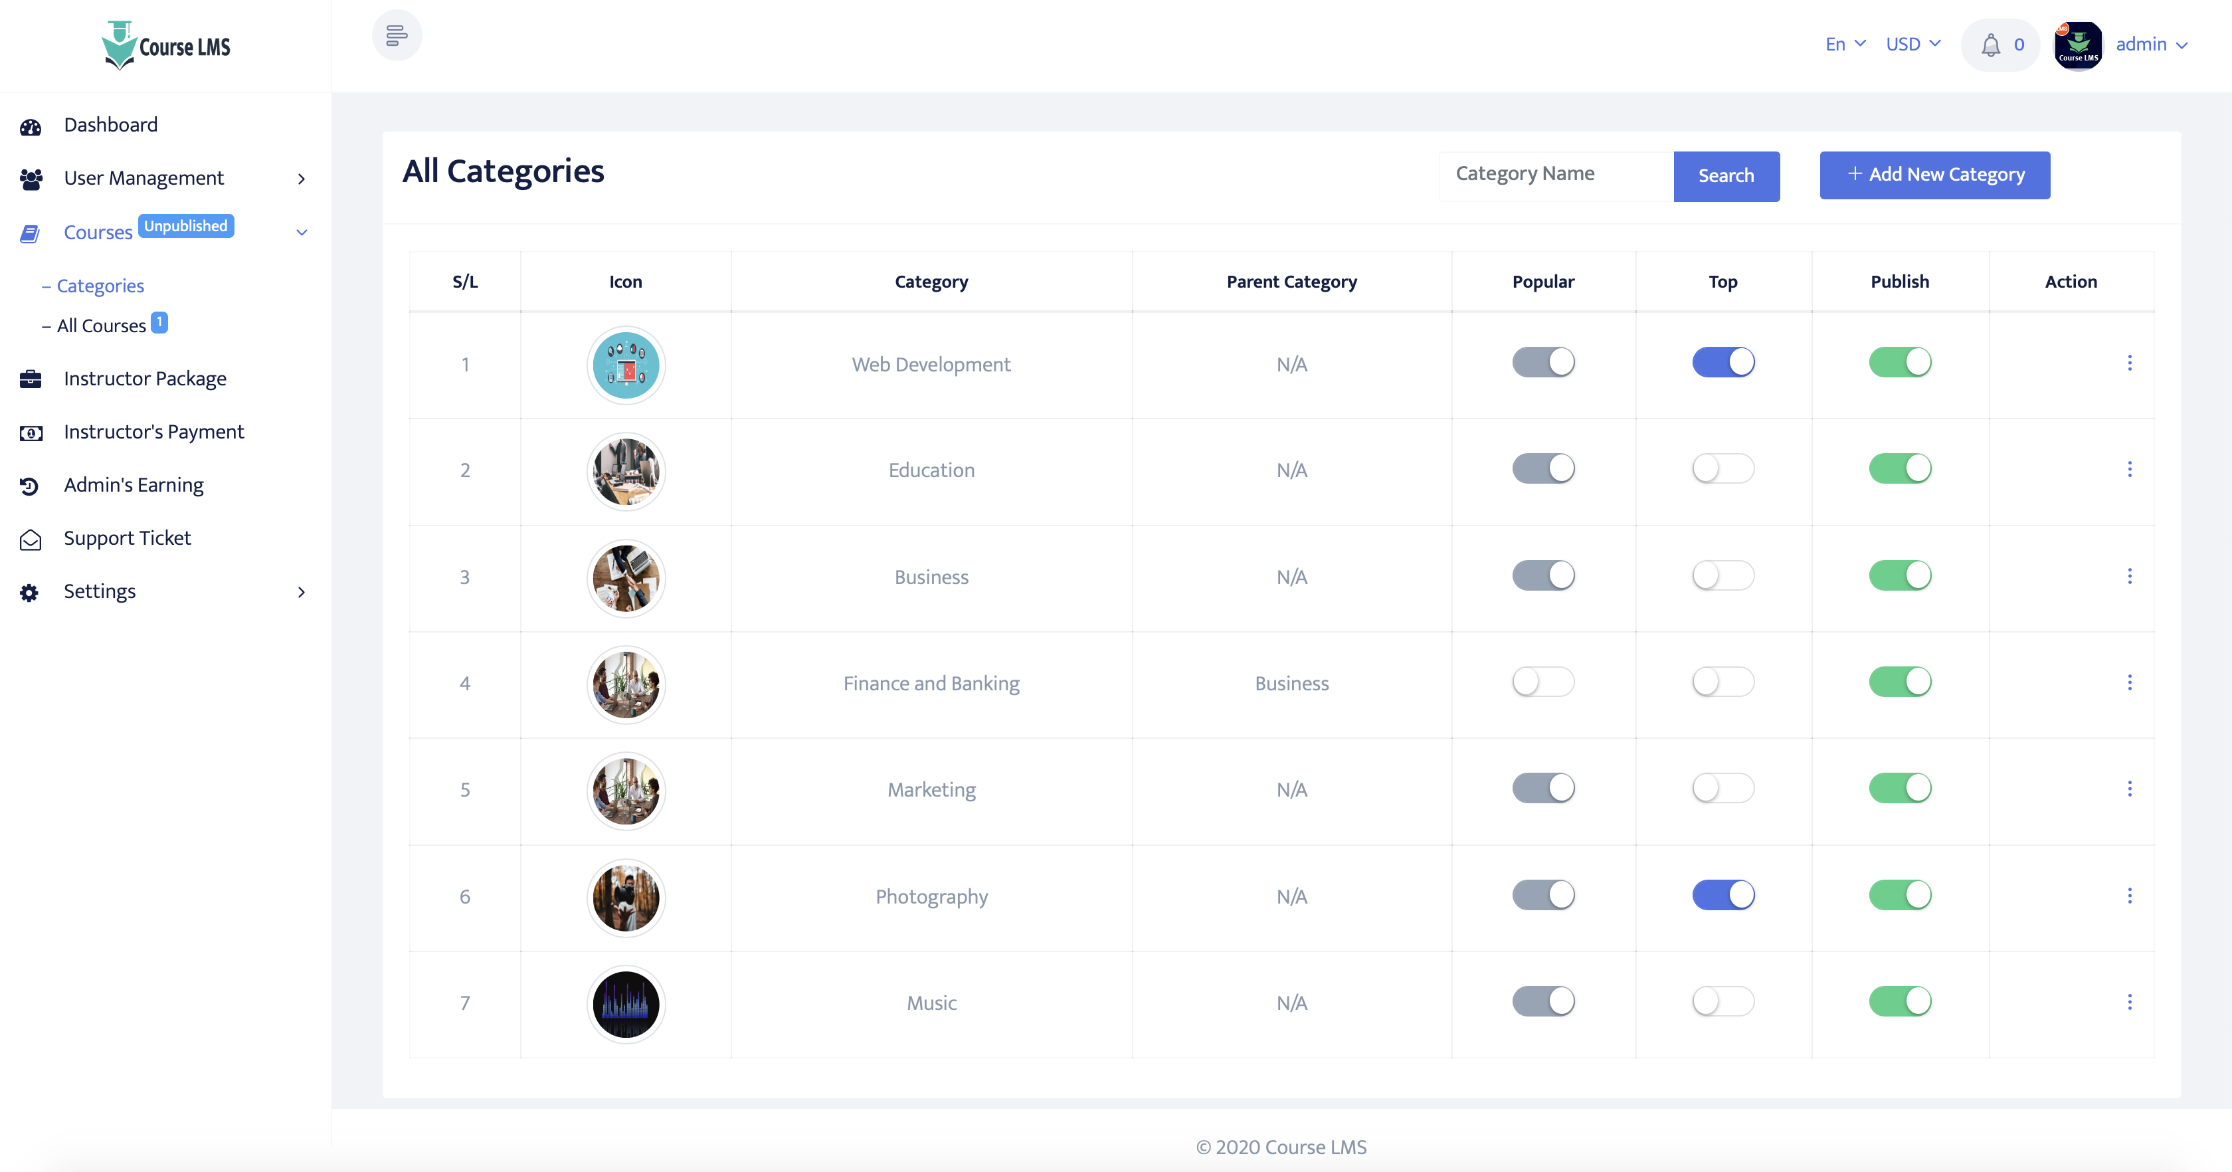Image resolution: width=2232 pixels, height=1172 pixels.
Task: Open the USD currency dropdown
Action: coord(1912,45)
